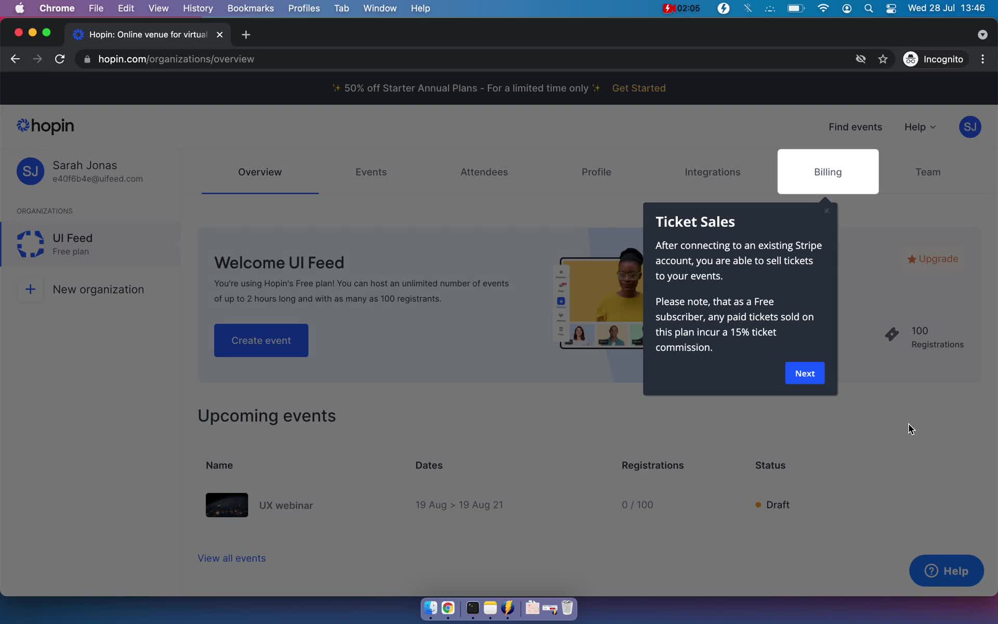This screenshot has width=998, height=624.
Task: Click the UX webinar event name
Action: [286, 505]
